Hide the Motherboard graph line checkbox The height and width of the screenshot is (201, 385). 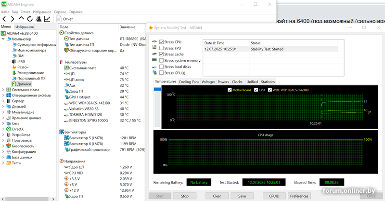230,90
